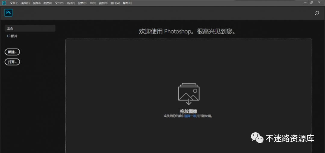Image resolution: width=325 pixels, height=153 pixels.
Task: Restore down the Photoshop window
Action: 311,3
